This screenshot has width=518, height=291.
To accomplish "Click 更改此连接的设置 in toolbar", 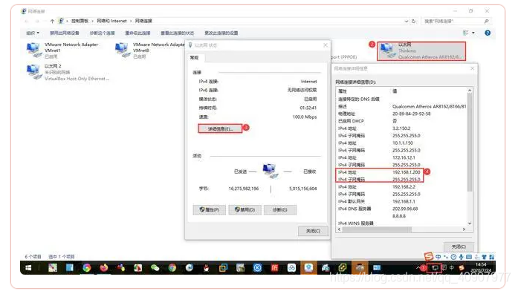I will pos(221,33).
